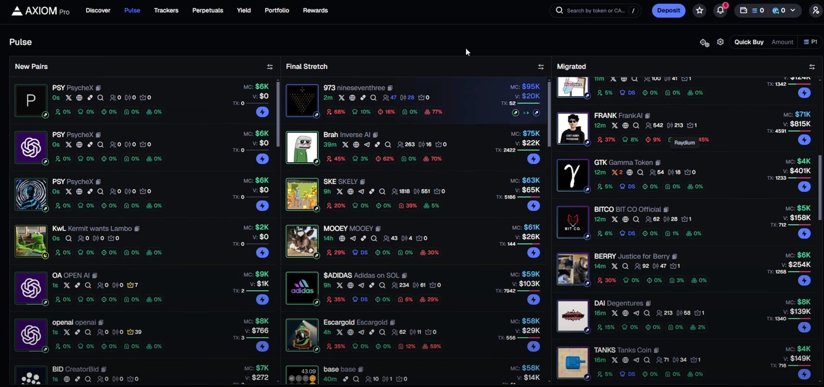This screenshot has width=824, height=387.
Task: Click the Kermit wants Lambo thumbnail image
Action: pyautogui.click(x=31, y=241)
